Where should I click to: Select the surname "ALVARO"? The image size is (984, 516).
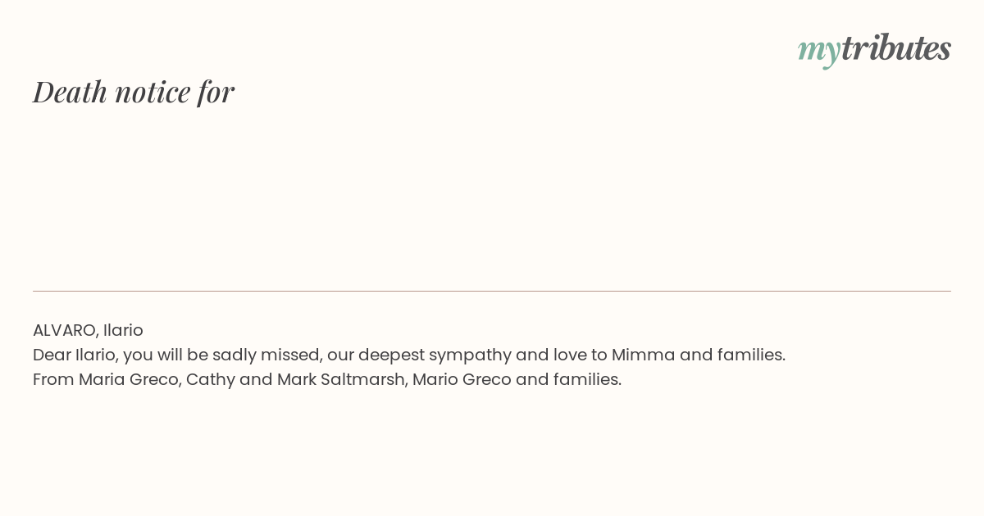[x=66, y=330]
